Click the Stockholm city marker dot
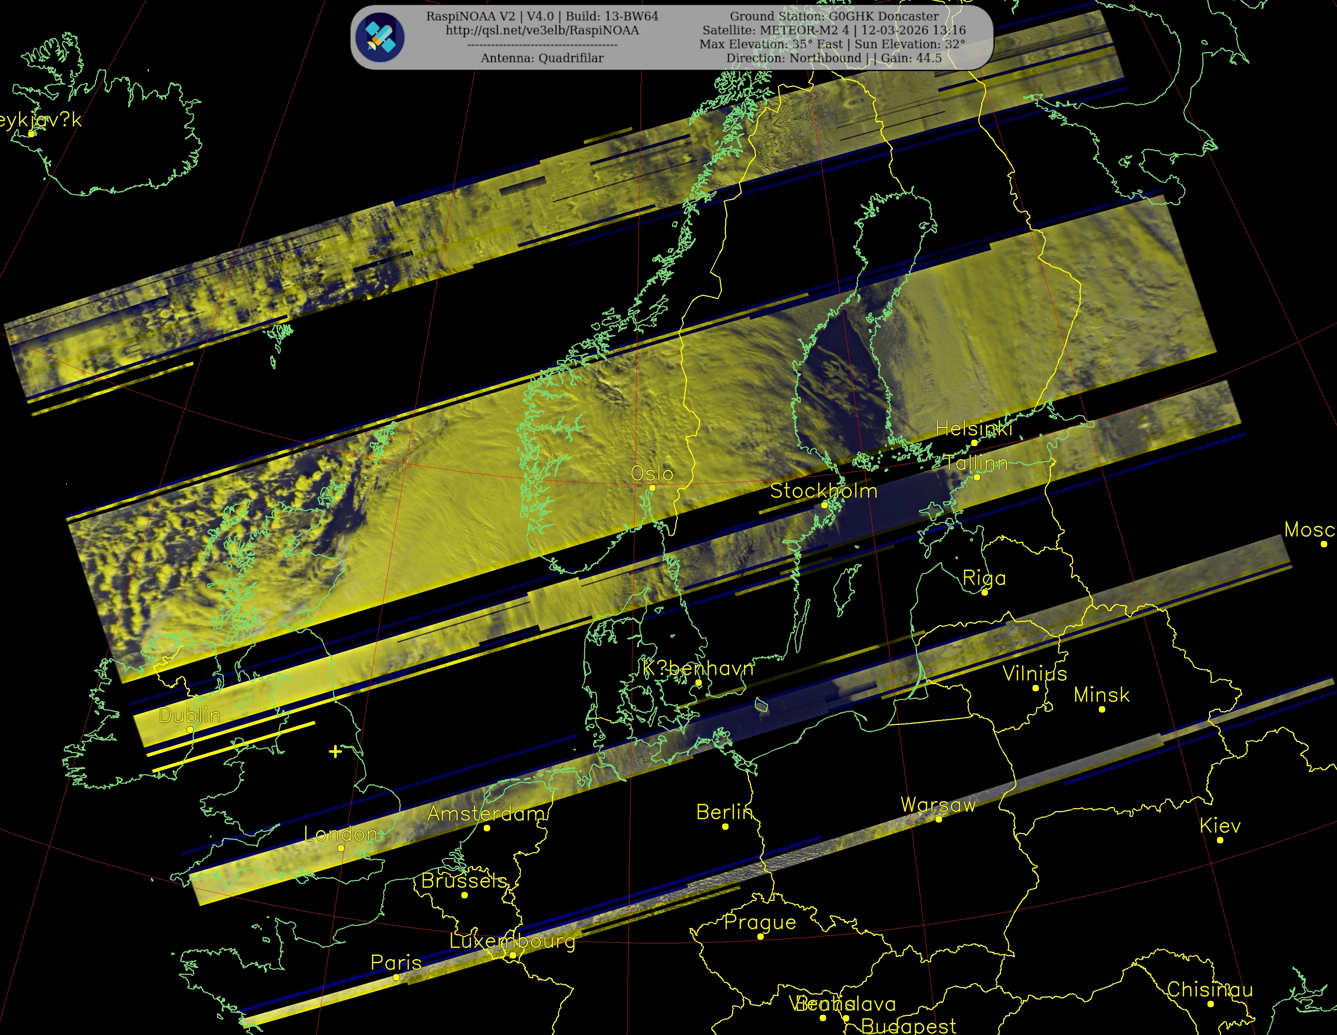Screen dimensions: 1337x1035 [x=824, y=505]
